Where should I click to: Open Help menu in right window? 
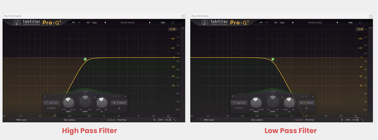pyautogui.click(x=351, y=22)
